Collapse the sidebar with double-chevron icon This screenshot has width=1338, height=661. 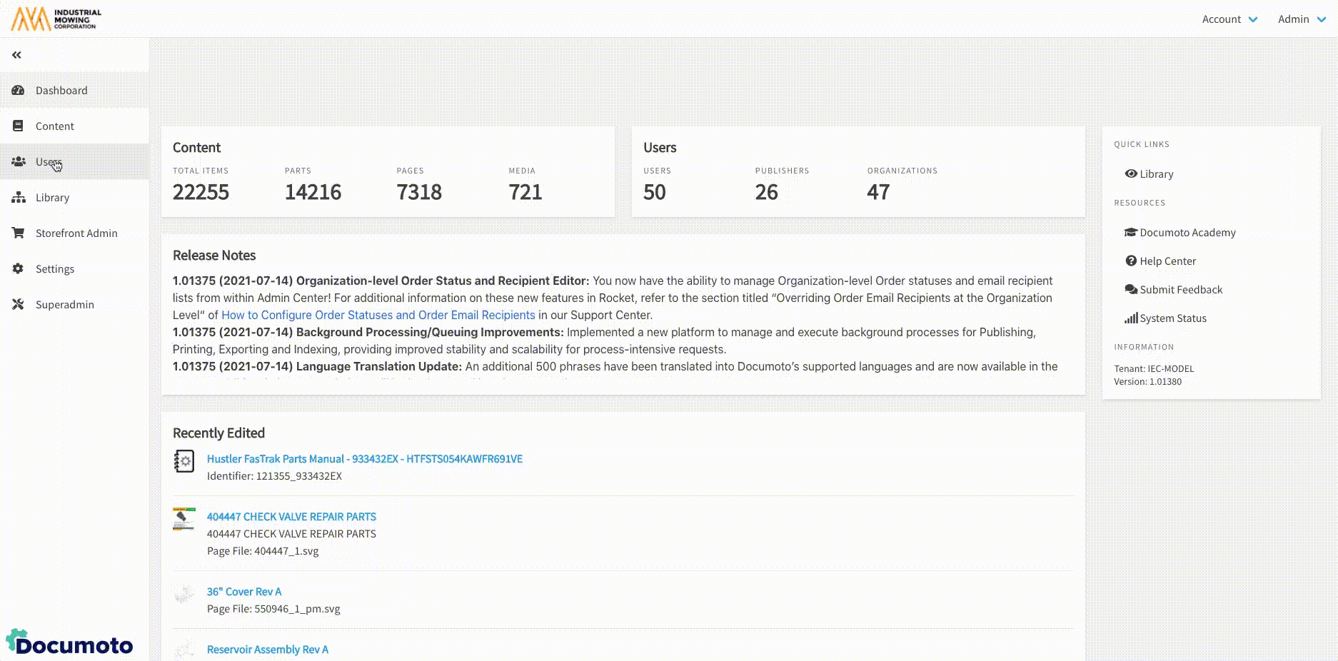click(x=16, y=55)
